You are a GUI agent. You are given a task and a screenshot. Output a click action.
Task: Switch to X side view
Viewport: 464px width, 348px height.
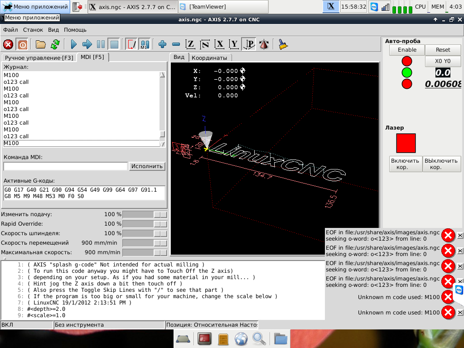point(219,45)
